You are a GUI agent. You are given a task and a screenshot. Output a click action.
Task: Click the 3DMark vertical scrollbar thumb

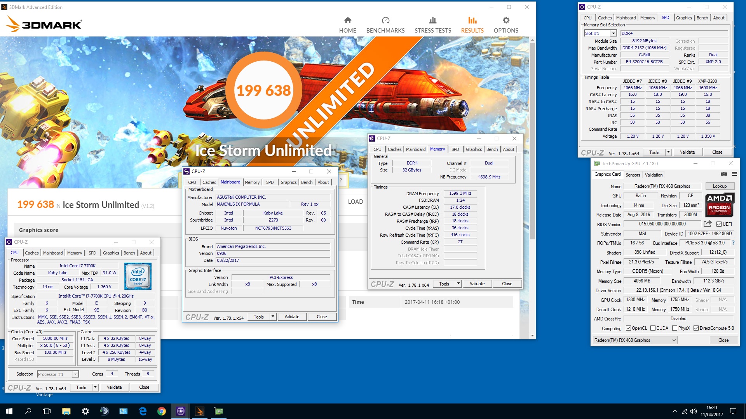532,141
